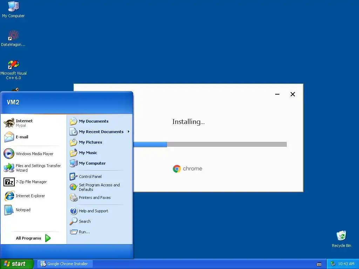Close the Chrome installer window
The height and width of the screenshot is (269, 359).
click(293, 94)
